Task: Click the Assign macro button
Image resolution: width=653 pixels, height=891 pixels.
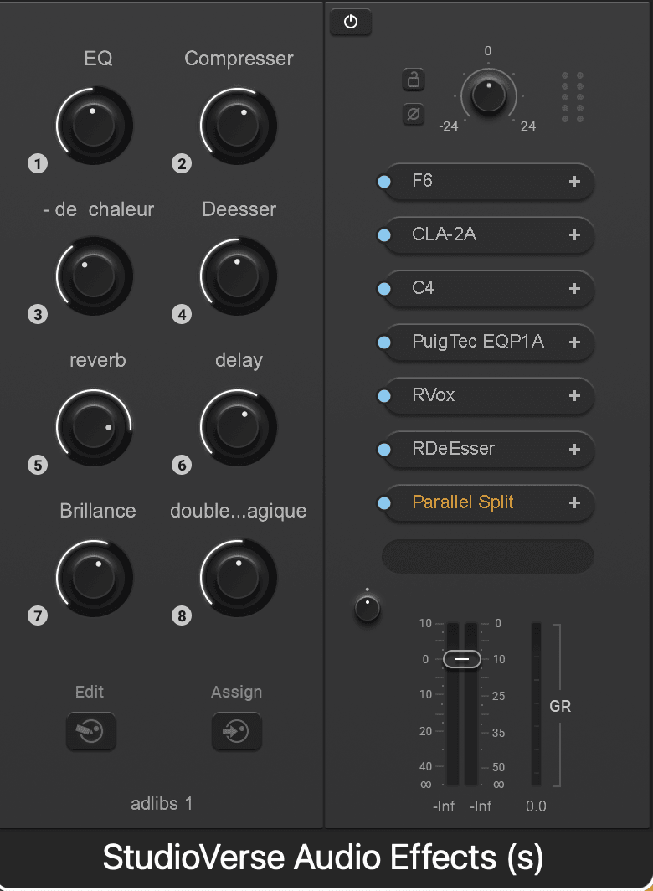Action: click(236, 731)
